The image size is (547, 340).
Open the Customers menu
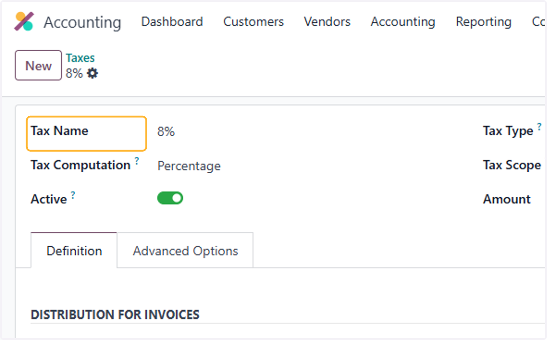[x=253, y=22]
